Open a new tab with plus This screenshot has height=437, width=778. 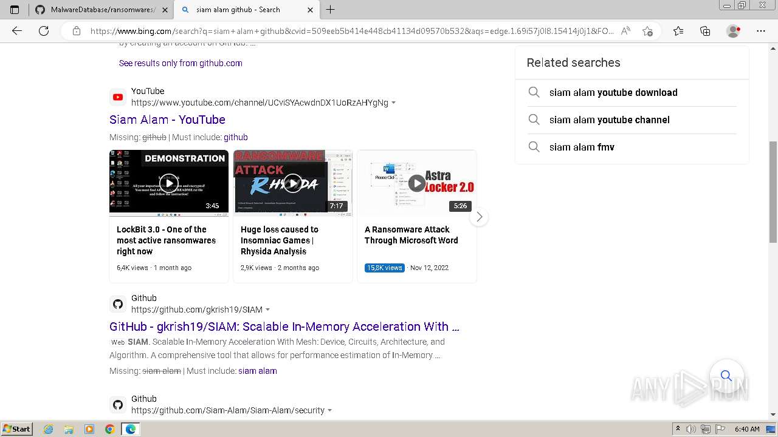click(x=331, y=10)
